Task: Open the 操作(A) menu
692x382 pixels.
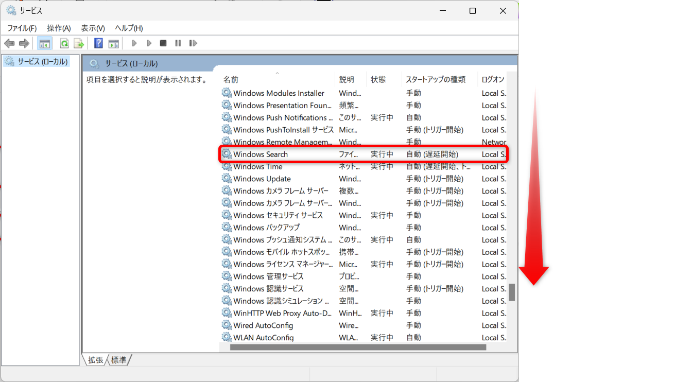Action: click(59, 28)
